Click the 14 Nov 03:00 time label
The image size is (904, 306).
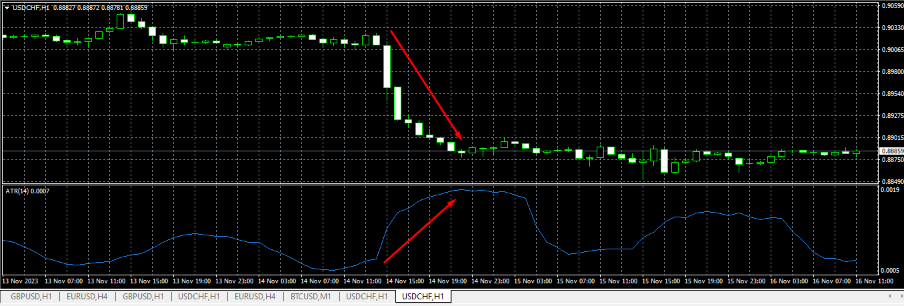279,281
